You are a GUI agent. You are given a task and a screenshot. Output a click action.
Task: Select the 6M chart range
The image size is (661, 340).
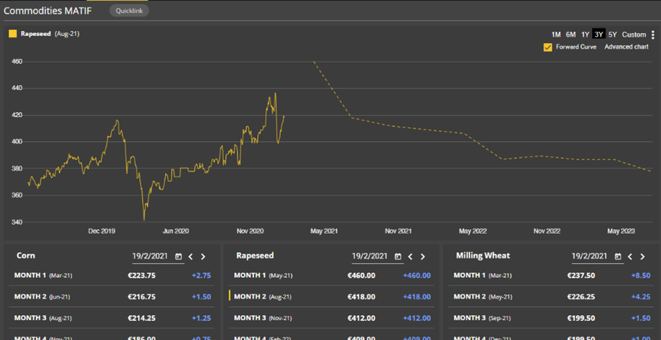[571, 34]
